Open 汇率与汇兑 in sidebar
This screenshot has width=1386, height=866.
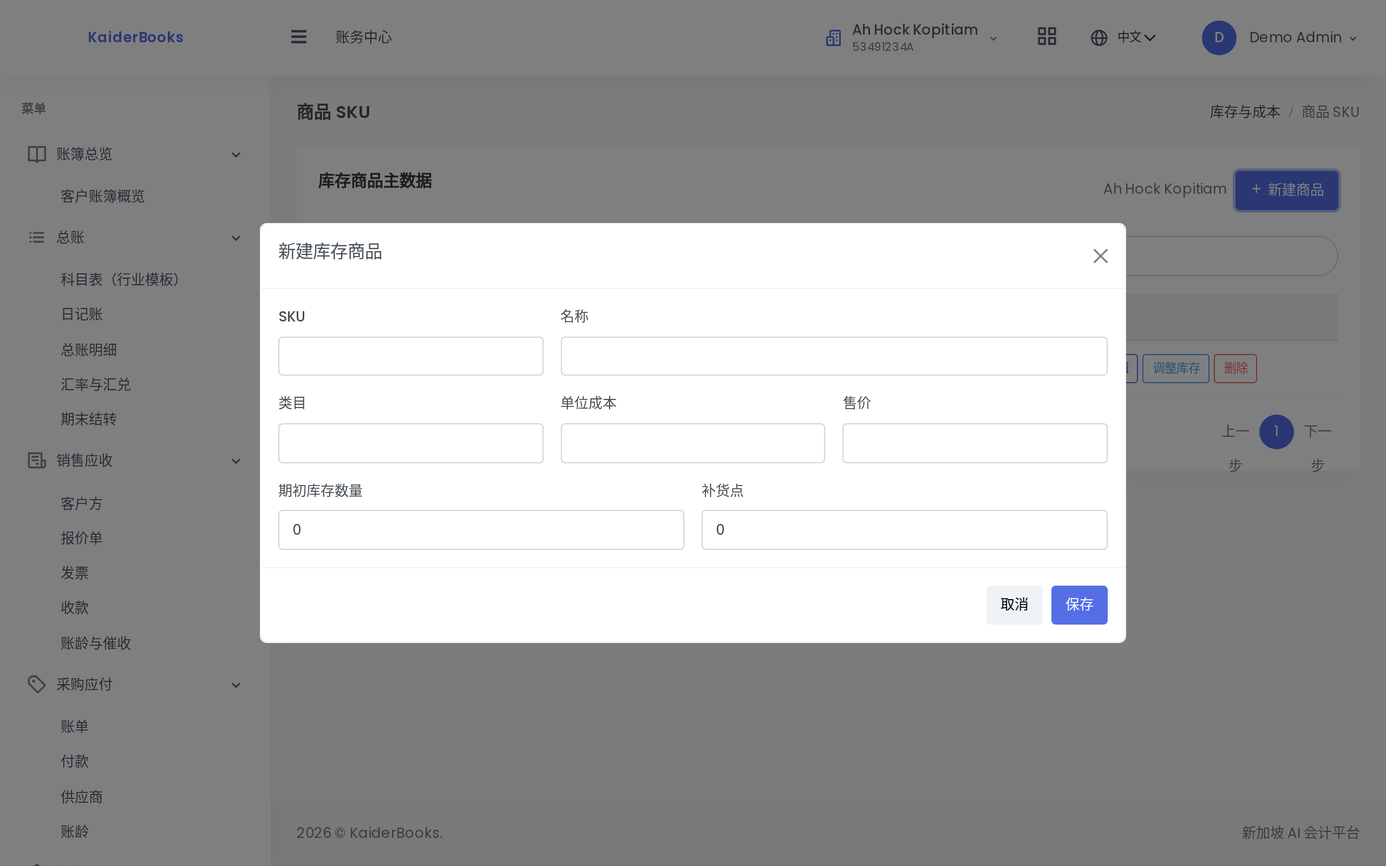96,384
